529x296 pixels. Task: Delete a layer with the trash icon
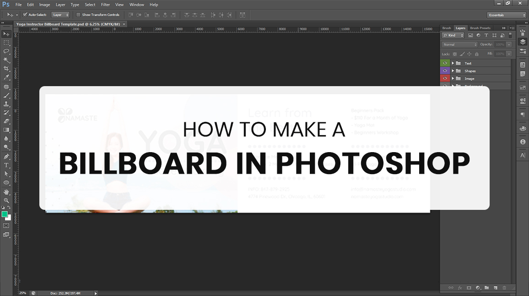click(505, 288)
